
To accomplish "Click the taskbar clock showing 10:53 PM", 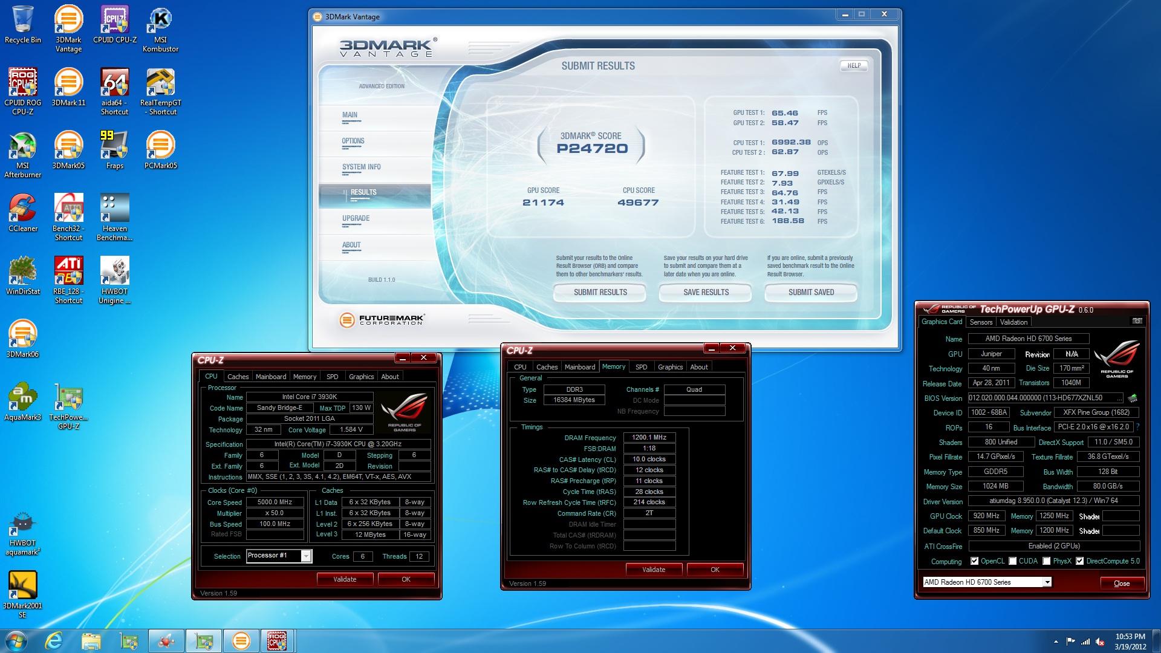I will (1130, 642).
